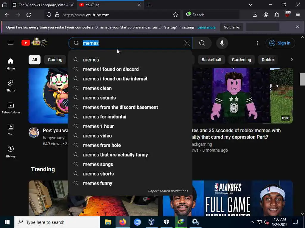The width and height of the screenshot is (305, 228).
Task: Choose suggestion "memes songs"
Action: 130,164
